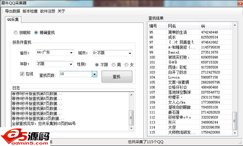Expand the 查找页数 dropdown arrow
243x146 pixels.
pos(94,74)
